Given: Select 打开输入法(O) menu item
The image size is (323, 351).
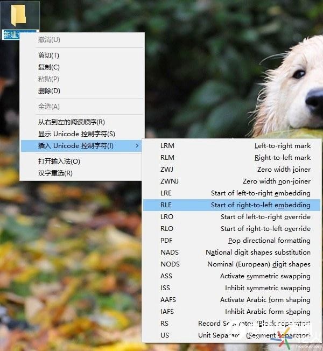Looking at the screenshot, I should tap(59, 162).
